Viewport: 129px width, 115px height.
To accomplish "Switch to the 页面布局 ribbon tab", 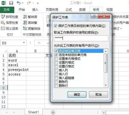I will pyautogui.click(x=52, y=10).
